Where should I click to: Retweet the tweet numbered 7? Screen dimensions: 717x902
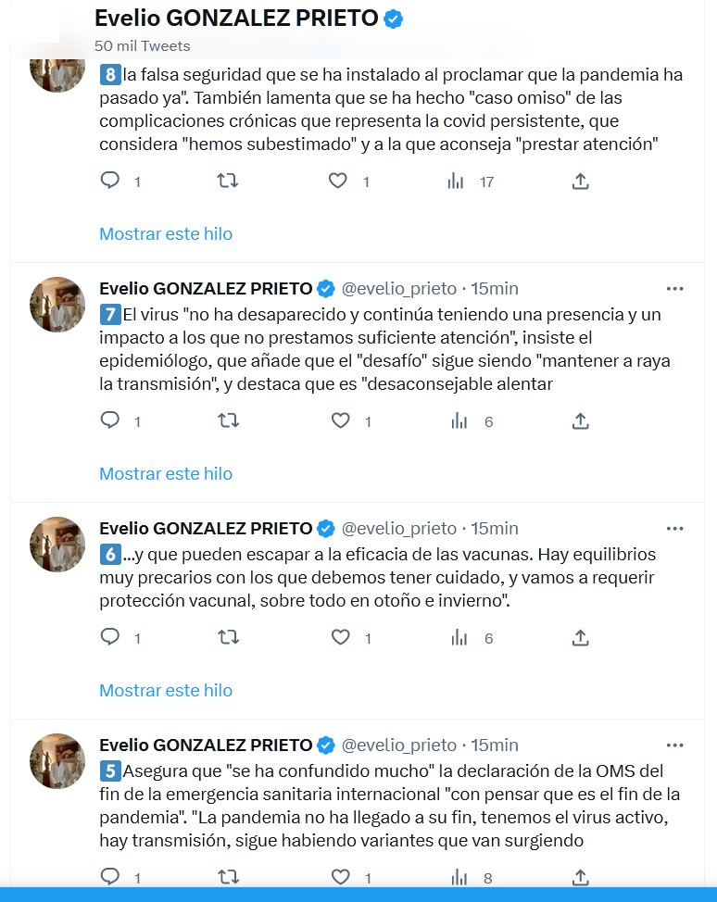pyautogui.click(x=227, y=420)
